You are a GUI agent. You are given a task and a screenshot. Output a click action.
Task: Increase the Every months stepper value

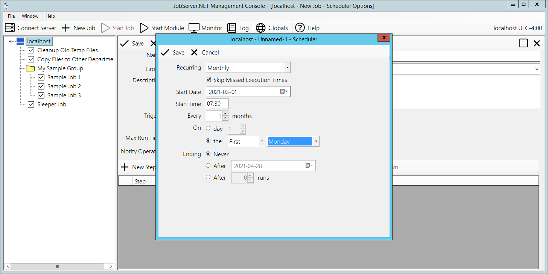tap(225, 114)
